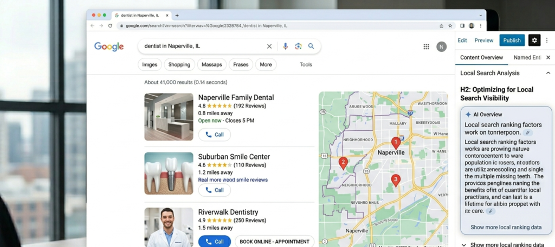Click the link chip after 'ite care.'
Viewport: 555px width, 247px height.
[x=490, y=211]
